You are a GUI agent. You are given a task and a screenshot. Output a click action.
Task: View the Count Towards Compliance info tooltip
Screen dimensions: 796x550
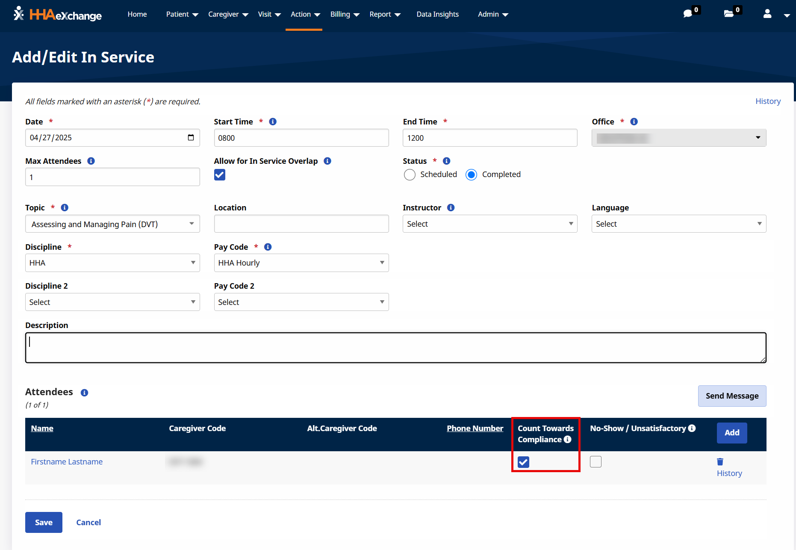coord(567,439)
